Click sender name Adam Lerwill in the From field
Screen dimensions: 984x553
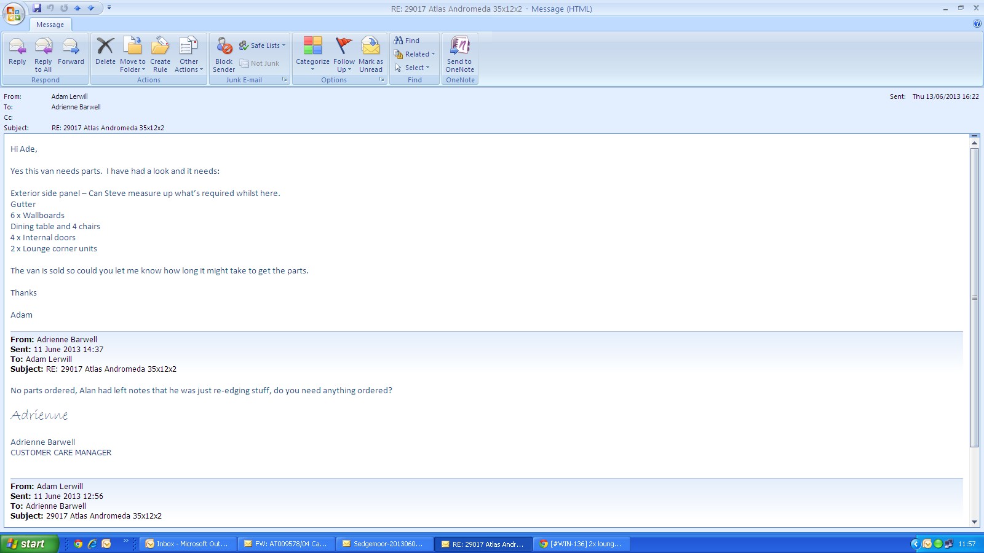(x=69, y=96)
